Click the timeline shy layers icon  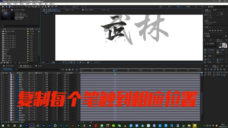66,70
